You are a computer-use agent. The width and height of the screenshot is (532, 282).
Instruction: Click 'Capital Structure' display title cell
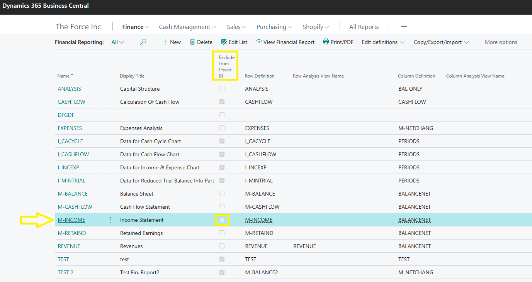click(x=140, y=89)
